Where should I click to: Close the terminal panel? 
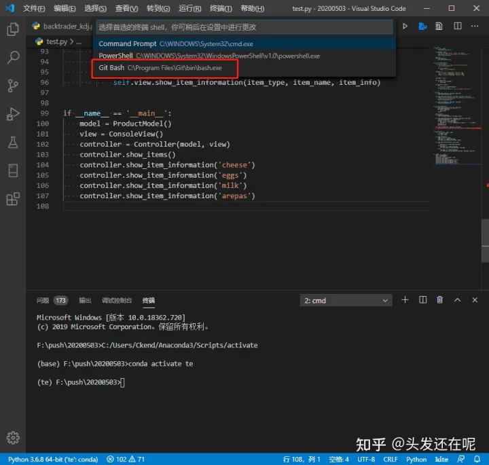(475, 300)
